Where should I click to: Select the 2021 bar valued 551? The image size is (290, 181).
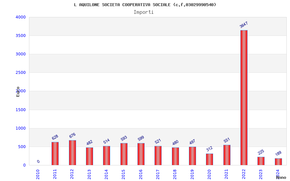pos(227,155)
